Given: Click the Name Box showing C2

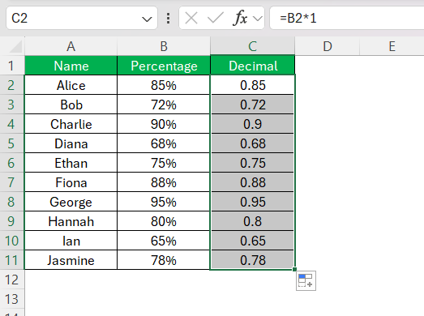Looking at the screenshot, I should click(x=82, y=18).
